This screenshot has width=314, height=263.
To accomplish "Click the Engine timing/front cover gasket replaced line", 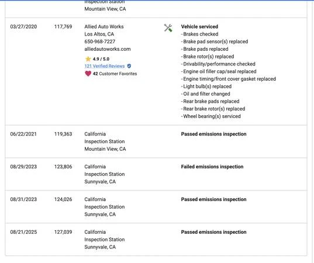I will pos(229,79).
